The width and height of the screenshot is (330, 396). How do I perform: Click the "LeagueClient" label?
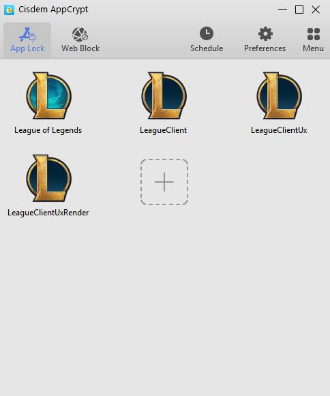coord(164,130)
